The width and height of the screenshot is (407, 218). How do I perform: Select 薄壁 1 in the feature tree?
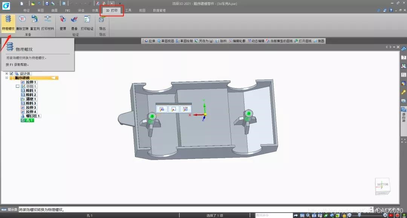pyautogui.click(x=29, y=99)
